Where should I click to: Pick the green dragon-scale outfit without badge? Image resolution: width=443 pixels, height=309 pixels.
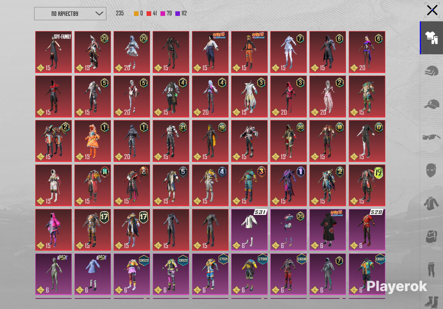pos(367,96)
